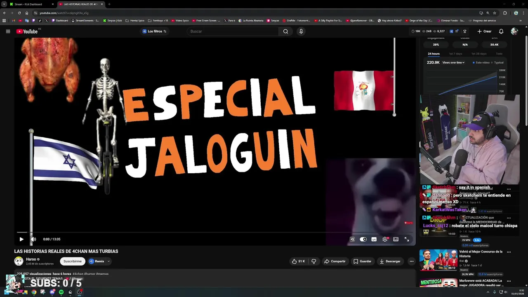Toggle the autoplay switch

tap(363, 239)
